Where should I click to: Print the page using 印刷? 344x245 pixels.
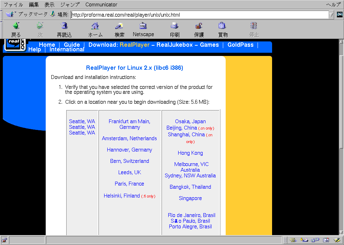point(175,30)
